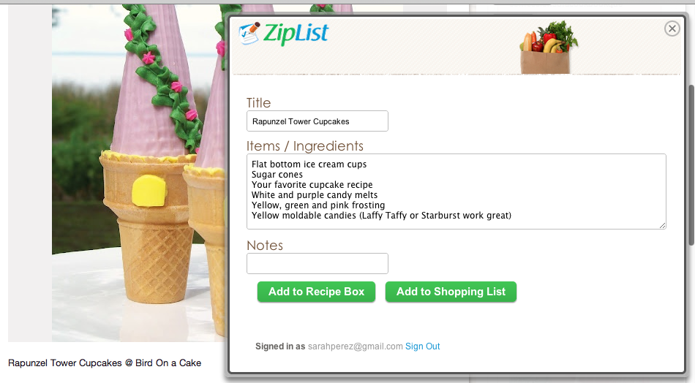Image resolution: width=695 pixels, height=383 pixels.
Task: Click 'White and purple candy melts' line
Action: 315,195
